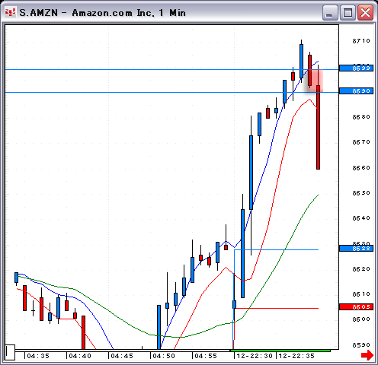
Task: Click the green session bar above time axis
Action: point(280,351)
